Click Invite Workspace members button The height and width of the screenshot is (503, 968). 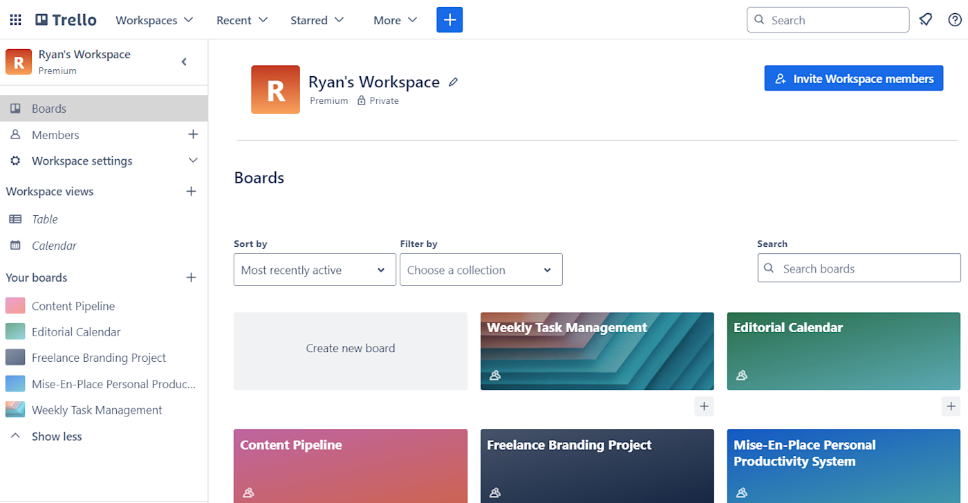(854, 79)
